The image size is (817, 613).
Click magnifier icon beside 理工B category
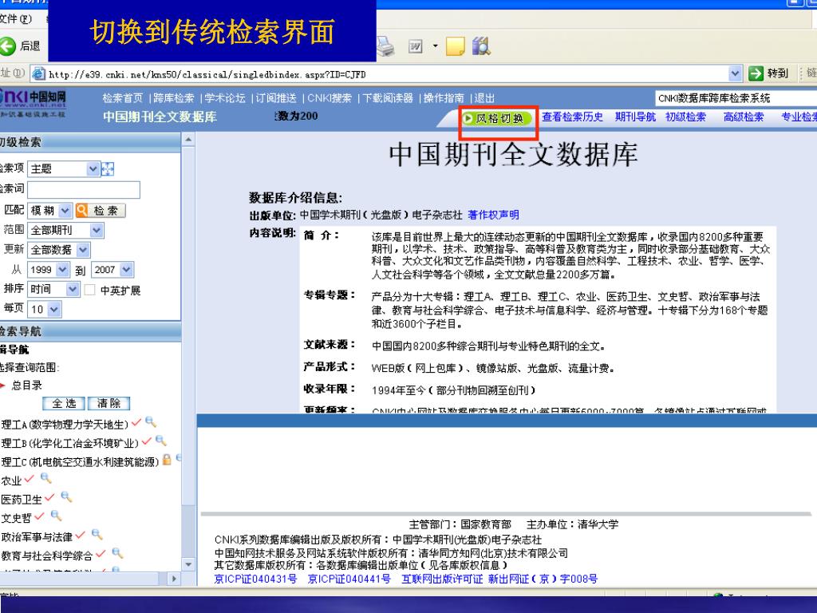pos(161,441)
